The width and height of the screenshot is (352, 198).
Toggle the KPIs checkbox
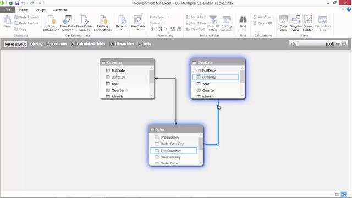pyautogui.click(x=141, y=44)
